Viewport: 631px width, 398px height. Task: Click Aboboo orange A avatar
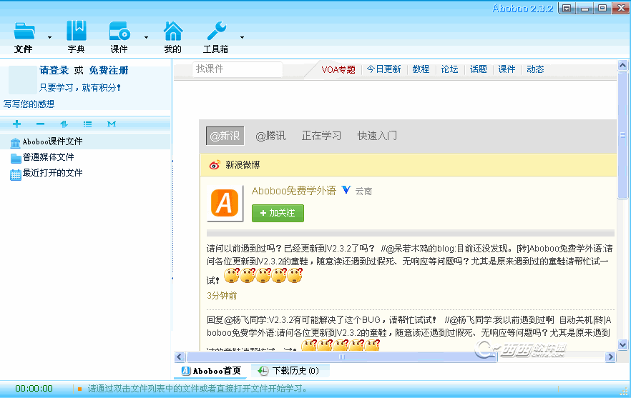pyautogui.click(x=225, y=203)
